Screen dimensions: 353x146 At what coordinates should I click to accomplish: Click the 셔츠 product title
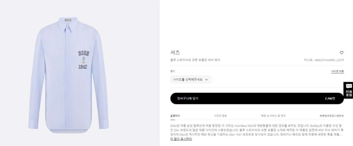pyautogui.click(x=175, y=52)
